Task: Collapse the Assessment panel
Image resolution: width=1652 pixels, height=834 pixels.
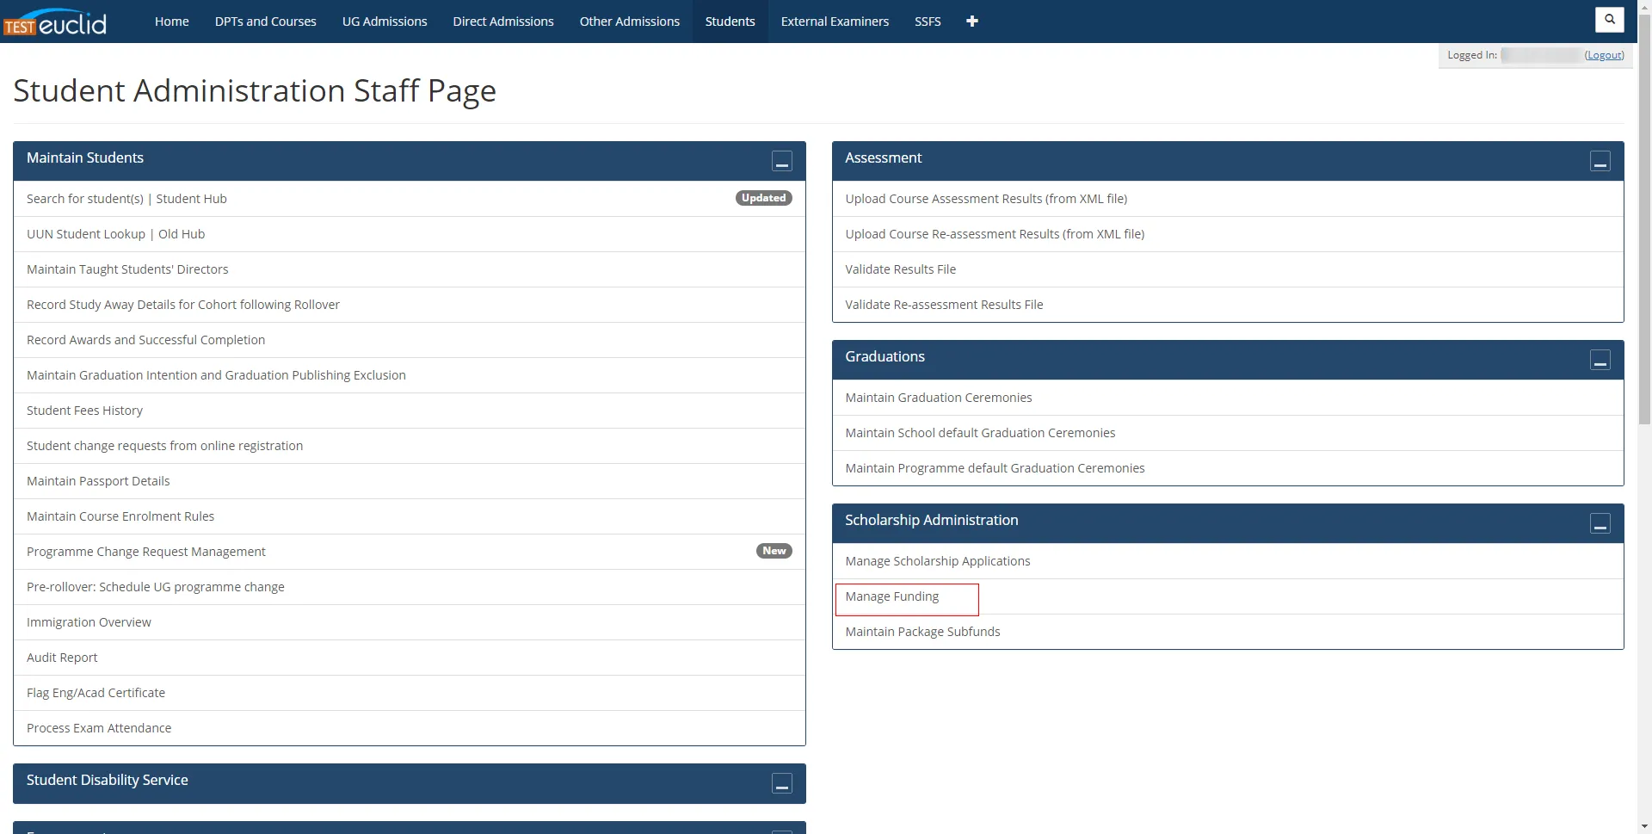Action: [1600, 162]
